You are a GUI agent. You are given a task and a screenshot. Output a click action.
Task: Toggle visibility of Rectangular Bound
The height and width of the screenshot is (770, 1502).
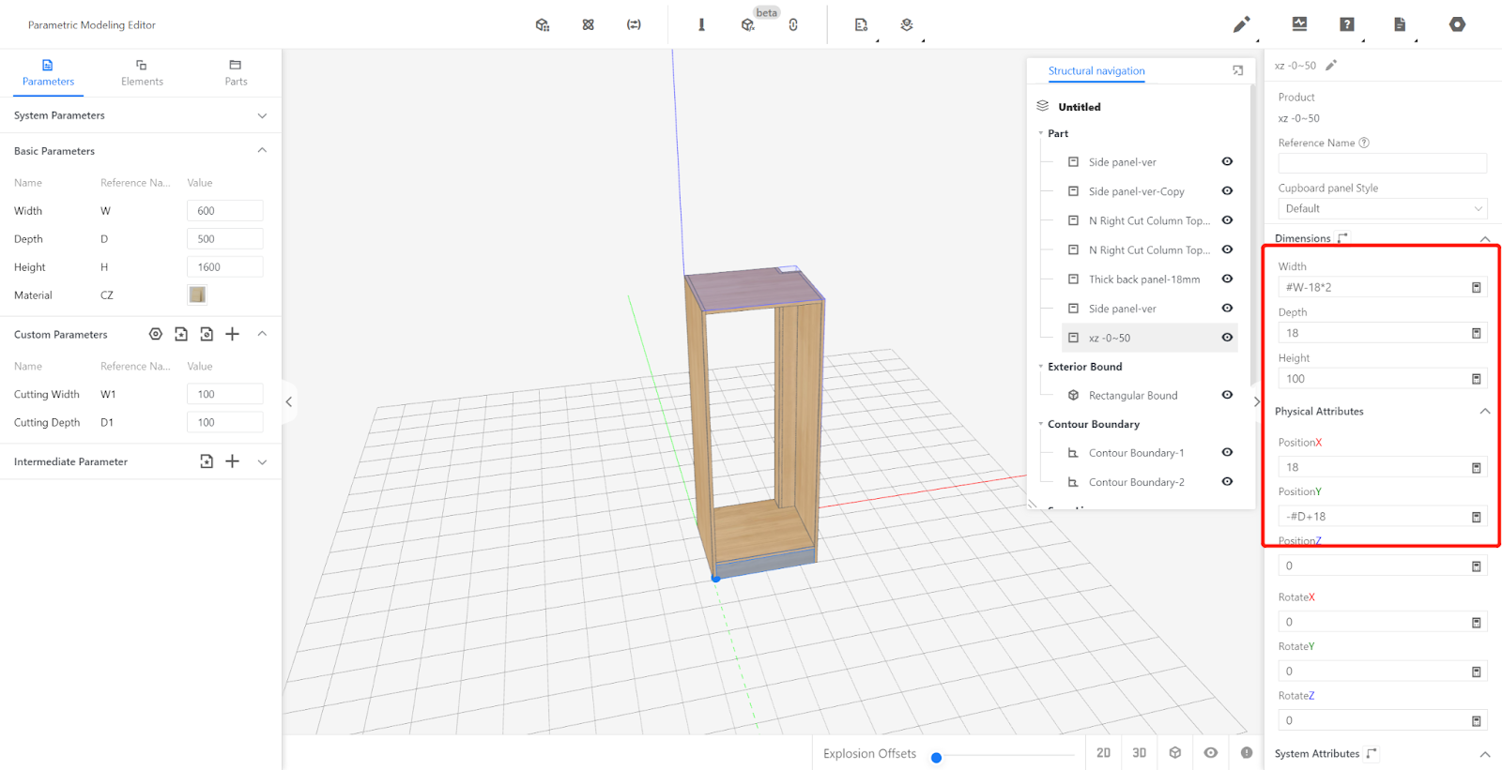click(x=1227, y=395)
